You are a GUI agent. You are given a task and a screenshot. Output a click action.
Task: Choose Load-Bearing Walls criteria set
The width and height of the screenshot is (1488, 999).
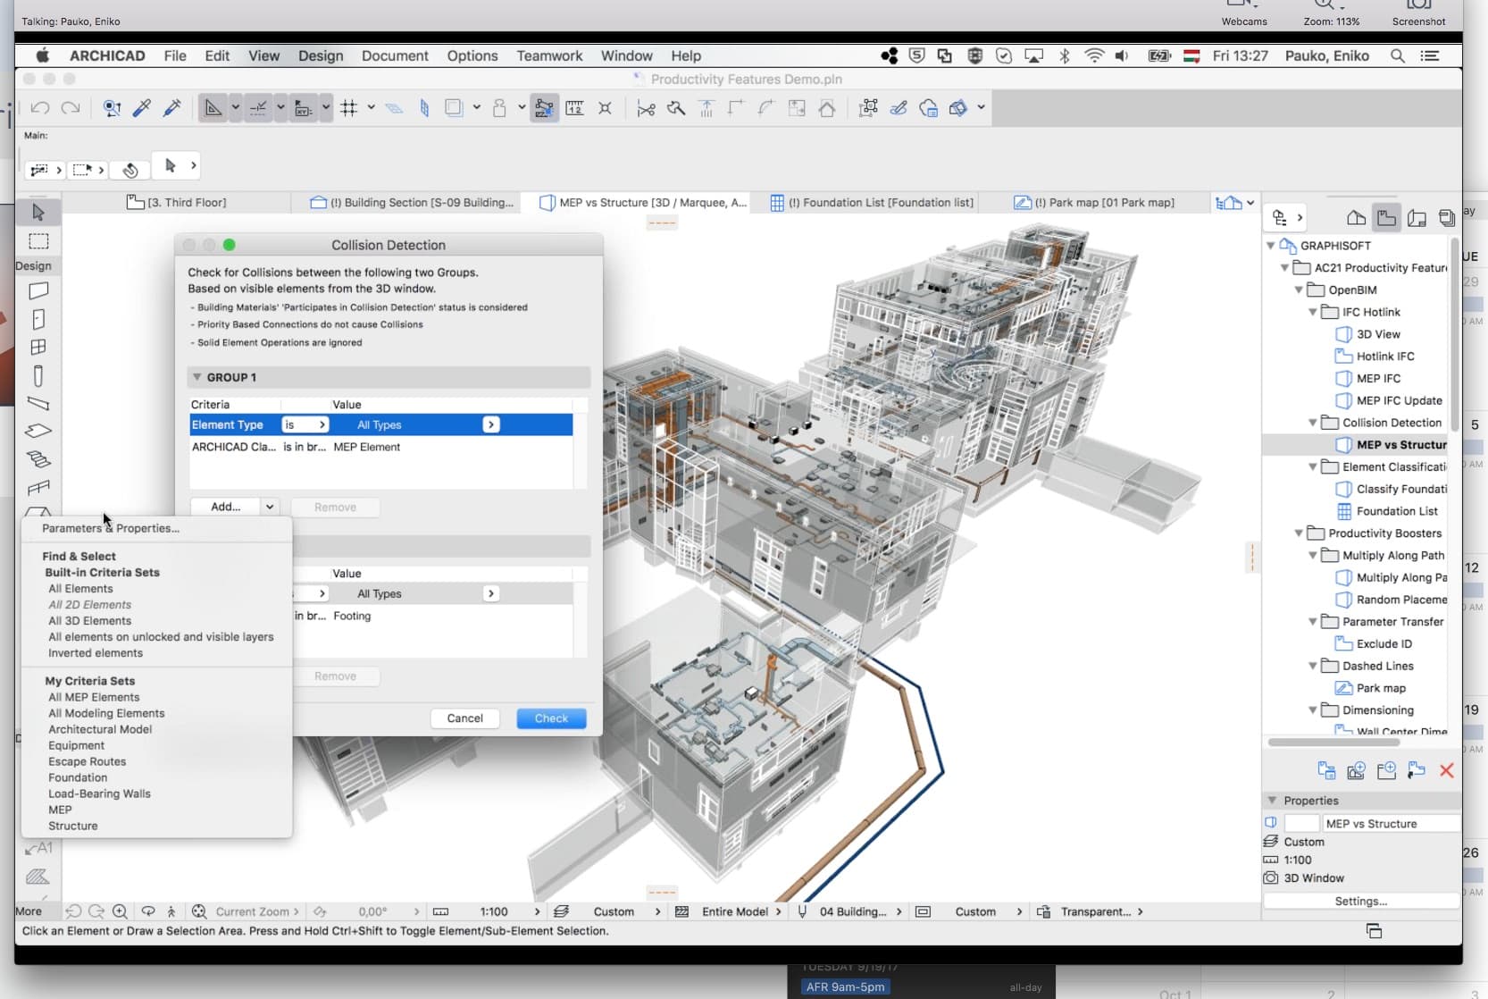click(99, 793)
